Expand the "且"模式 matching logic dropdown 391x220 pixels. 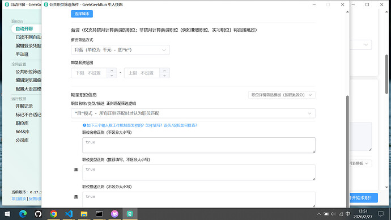[193, 113]
